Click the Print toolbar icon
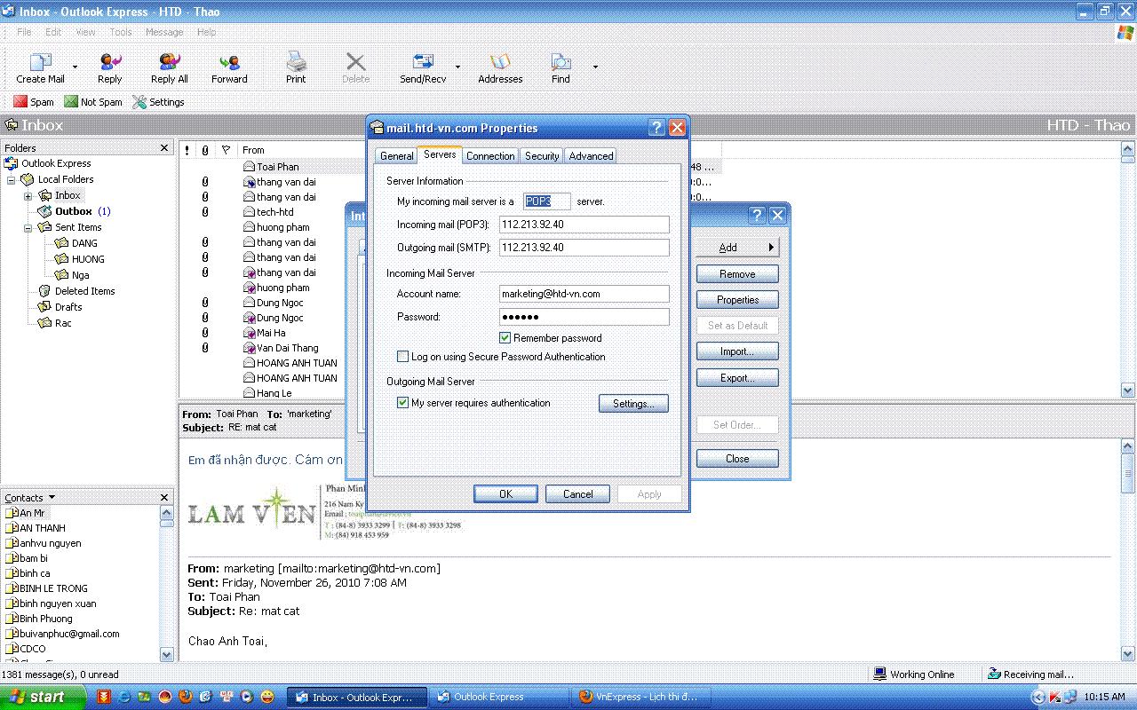Image resolution: width=1137 pixels, height=710 pixels. (x=296, y=62)
